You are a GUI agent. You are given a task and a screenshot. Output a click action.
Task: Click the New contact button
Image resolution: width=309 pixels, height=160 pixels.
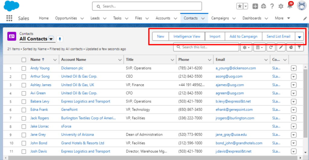pyautogui.click(x=161, y=37)
